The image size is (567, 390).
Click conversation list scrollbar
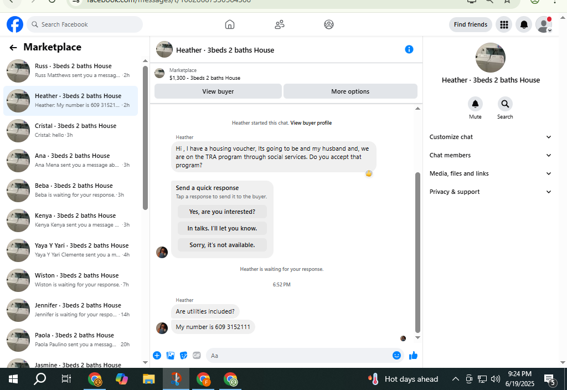146,137
